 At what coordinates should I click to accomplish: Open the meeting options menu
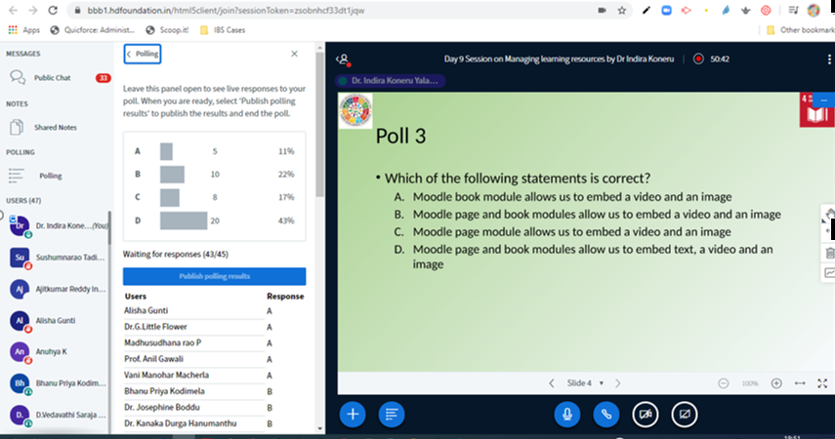tap(828, 60)
